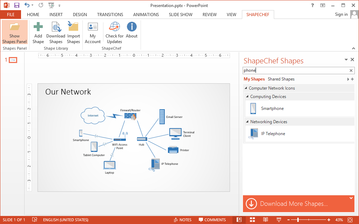This screenshot has width=359, height=224.
Task: Switch to Slide Sorter view
Action: pos(252,220)
